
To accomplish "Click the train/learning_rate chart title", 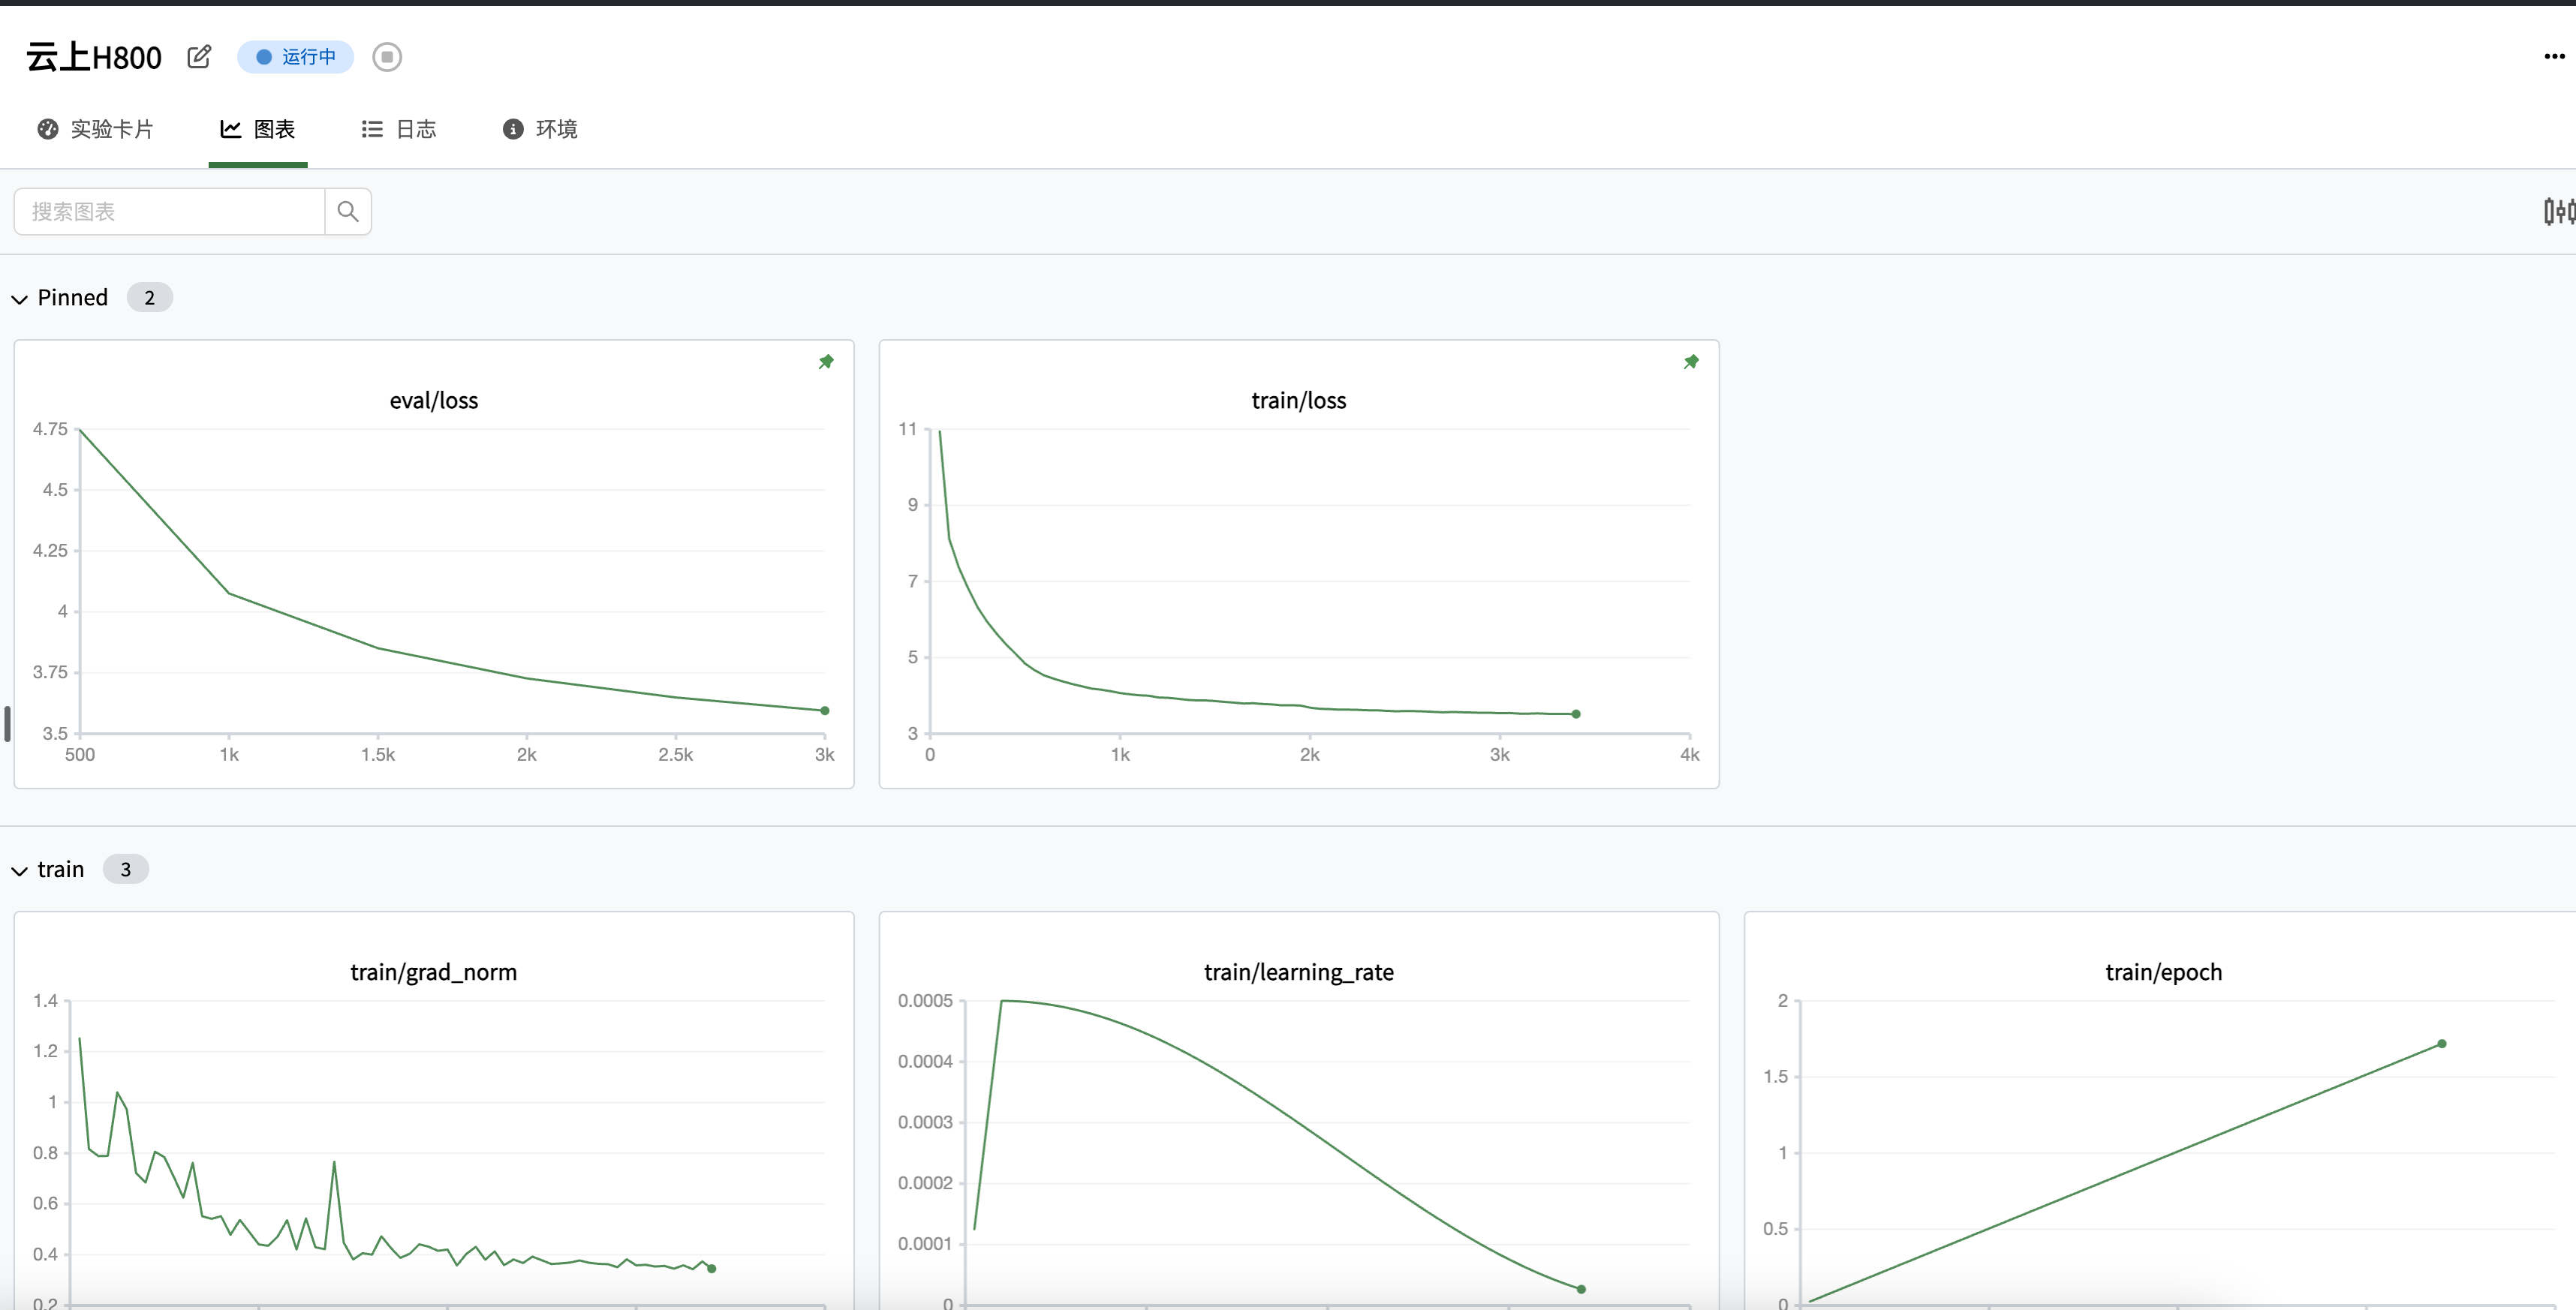I will [x=1299, y=972].
